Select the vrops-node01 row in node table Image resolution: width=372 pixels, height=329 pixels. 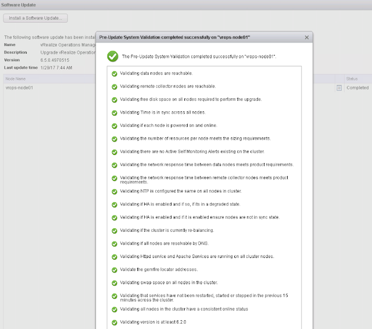[x=186, y=88]
